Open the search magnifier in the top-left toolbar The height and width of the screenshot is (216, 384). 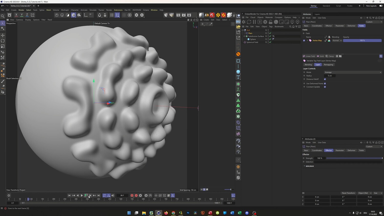tap(3, 16)
